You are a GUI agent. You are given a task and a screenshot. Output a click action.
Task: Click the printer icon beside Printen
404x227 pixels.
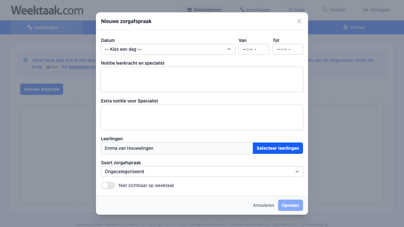345,28
